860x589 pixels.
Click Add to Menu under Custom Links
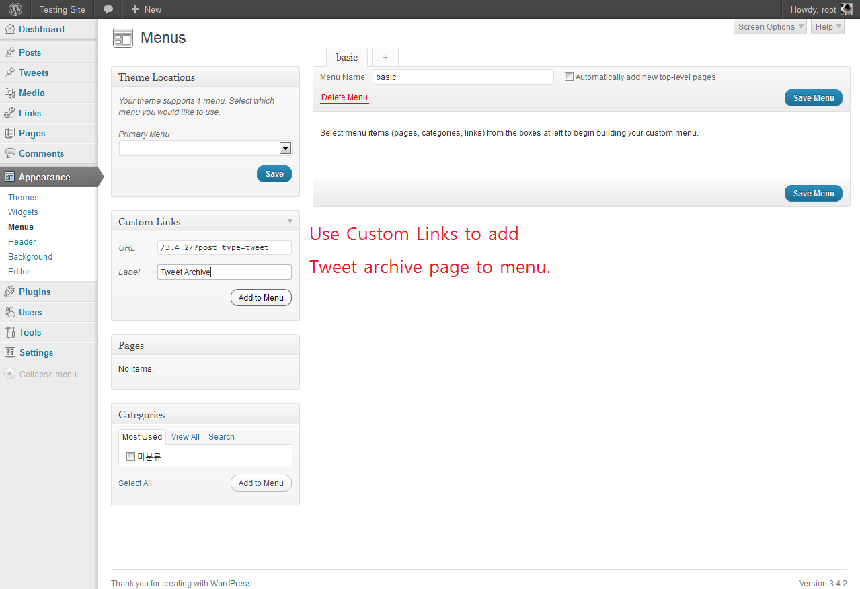coord(261,298)
